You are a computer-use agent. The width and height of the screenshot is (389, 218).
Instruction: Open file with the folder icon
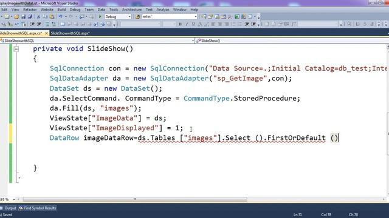click(16, 16)
